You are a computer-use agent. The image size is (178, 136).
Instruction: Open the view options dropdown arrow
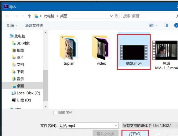pyautogui.click(x=157, y=25)
